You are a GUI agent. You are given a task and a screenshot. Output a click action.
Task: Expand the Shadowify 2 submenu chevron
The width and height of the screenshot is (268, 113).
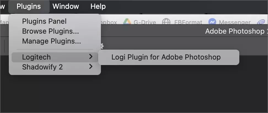pyautogui.click(x=91, y=66)
